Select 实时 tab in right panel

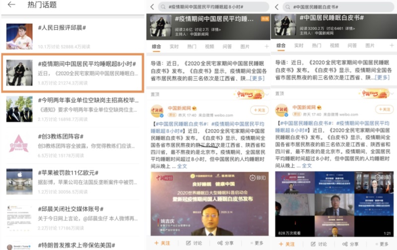299,45
